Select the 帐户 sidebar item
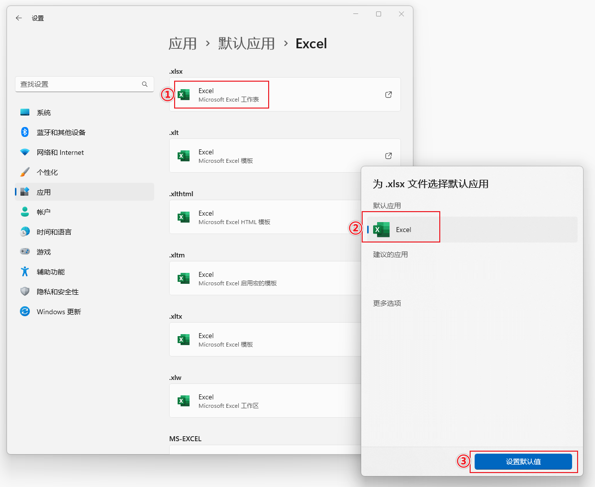This screenshot has width=595, height=487. point(44,212)
